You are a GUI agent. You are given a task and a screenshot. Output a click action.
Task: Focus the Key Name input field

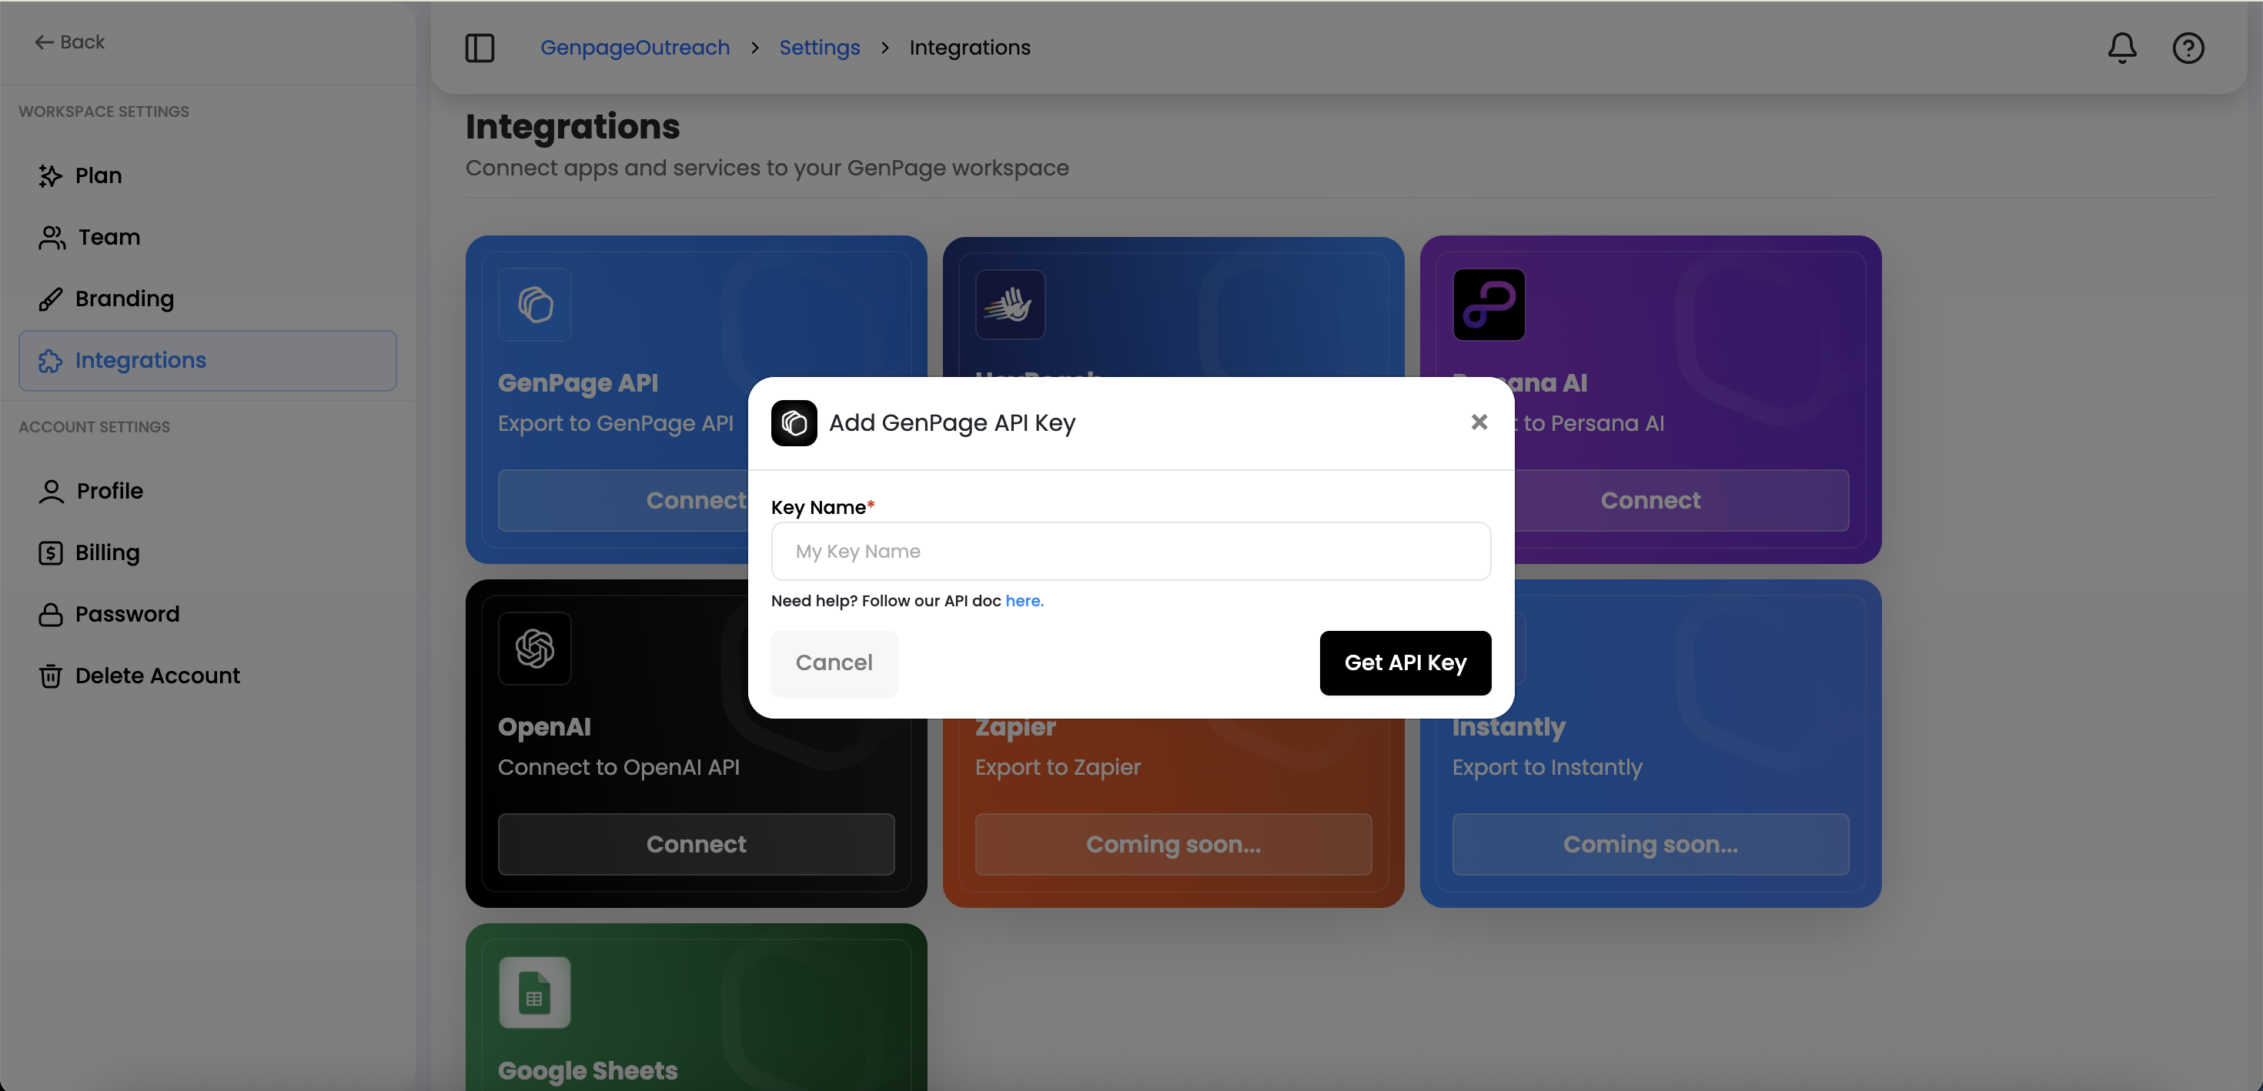tap(1131, 552)
